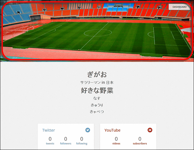The image size is (194, 150).
Task: Click the 好きな野菜 heading
Action: [x=97, y=90]
